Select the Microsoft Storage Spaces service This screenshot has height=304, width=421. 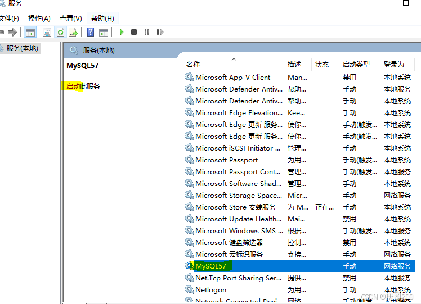coord(299,196)
